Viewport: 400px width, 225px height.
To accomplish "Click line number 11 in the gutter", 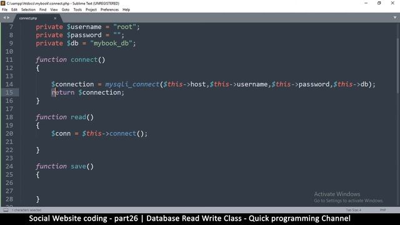I will click(9, 60).
